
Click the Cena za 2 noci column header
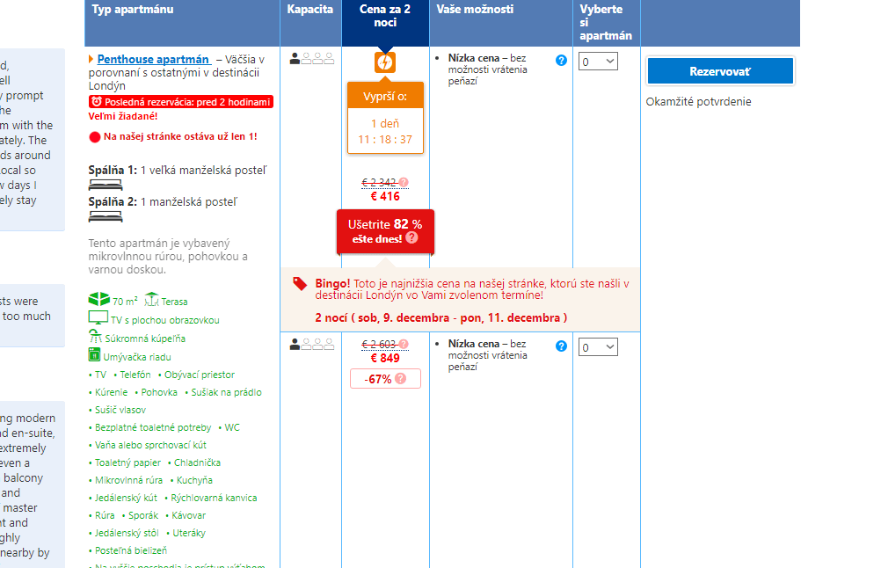[385, 16]
